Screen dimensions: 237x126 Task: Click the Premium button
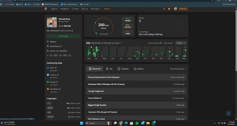[183, 9]
